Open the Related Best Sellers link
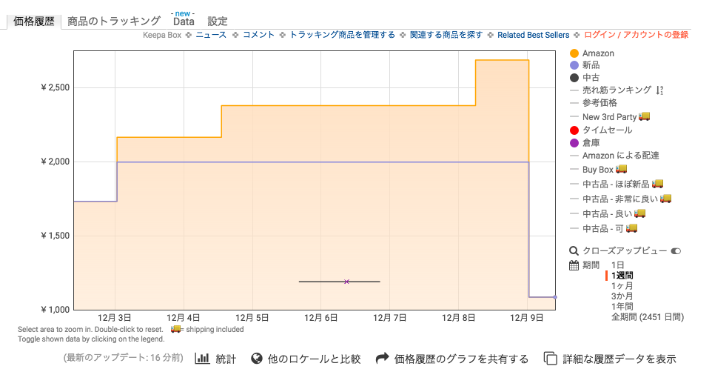Screen dimensions: 712x369 tap(533, 35)
